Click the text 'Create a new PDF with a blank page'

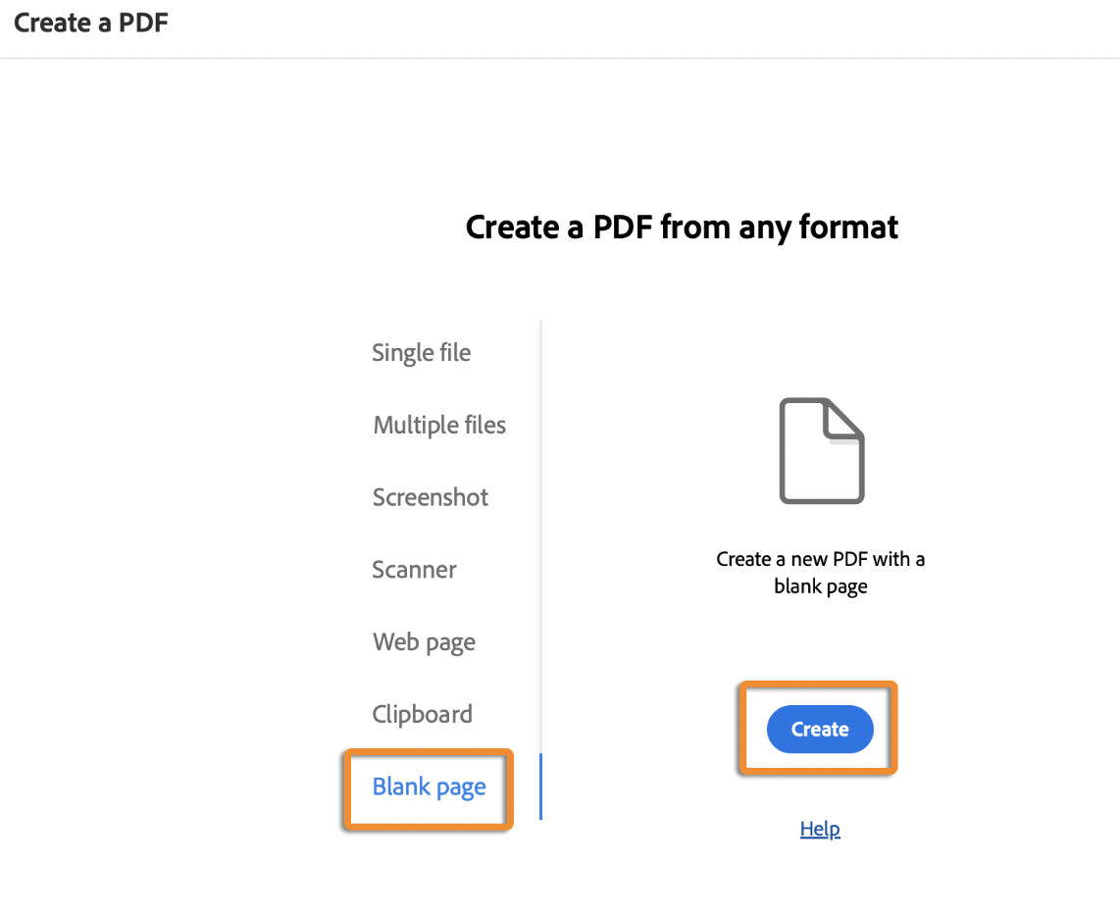coord(820,572)
